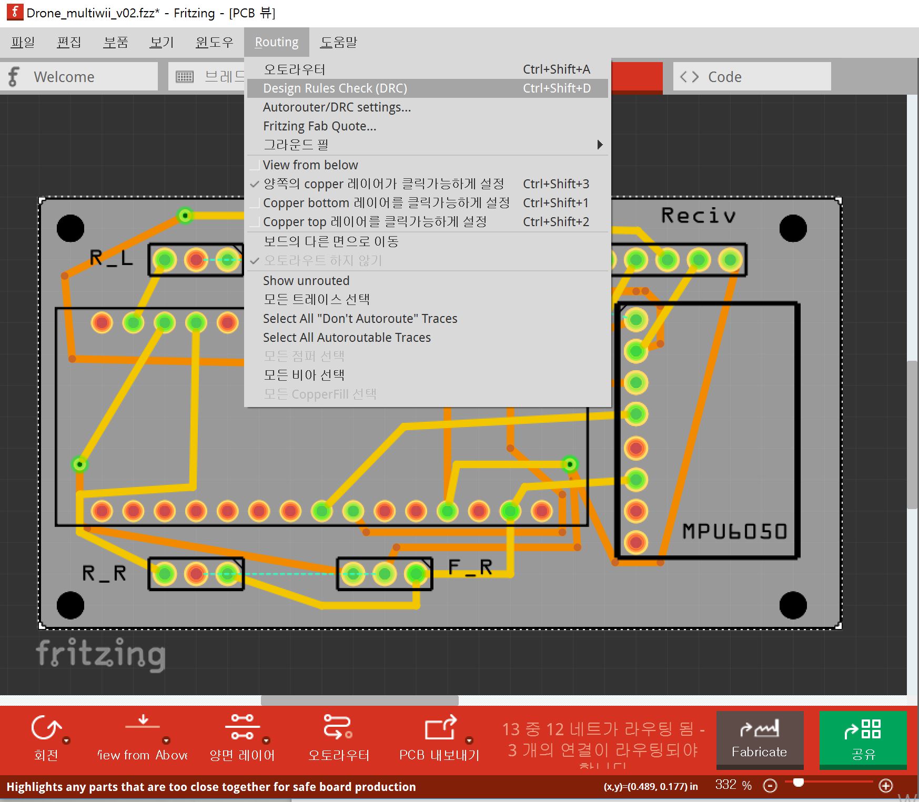
Task: Choose 모든 트레이스 선택
Action: click(427, 300)
